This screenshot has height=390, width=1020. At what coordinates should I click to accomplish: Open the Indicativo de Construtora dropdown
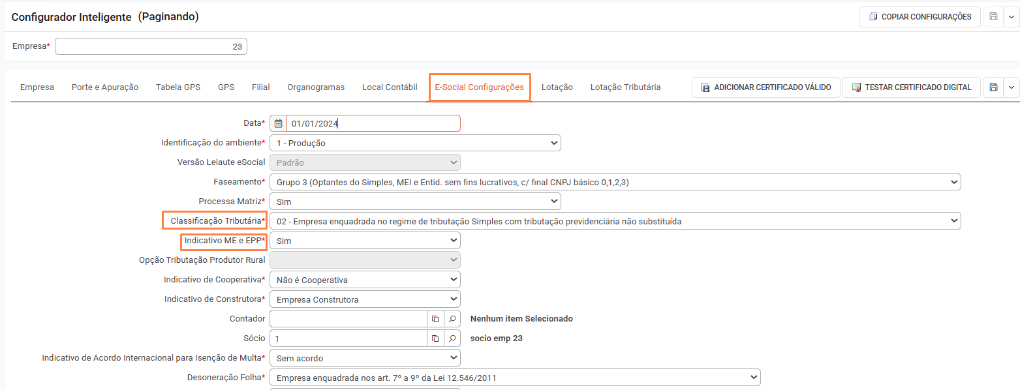tap(365, 299)
